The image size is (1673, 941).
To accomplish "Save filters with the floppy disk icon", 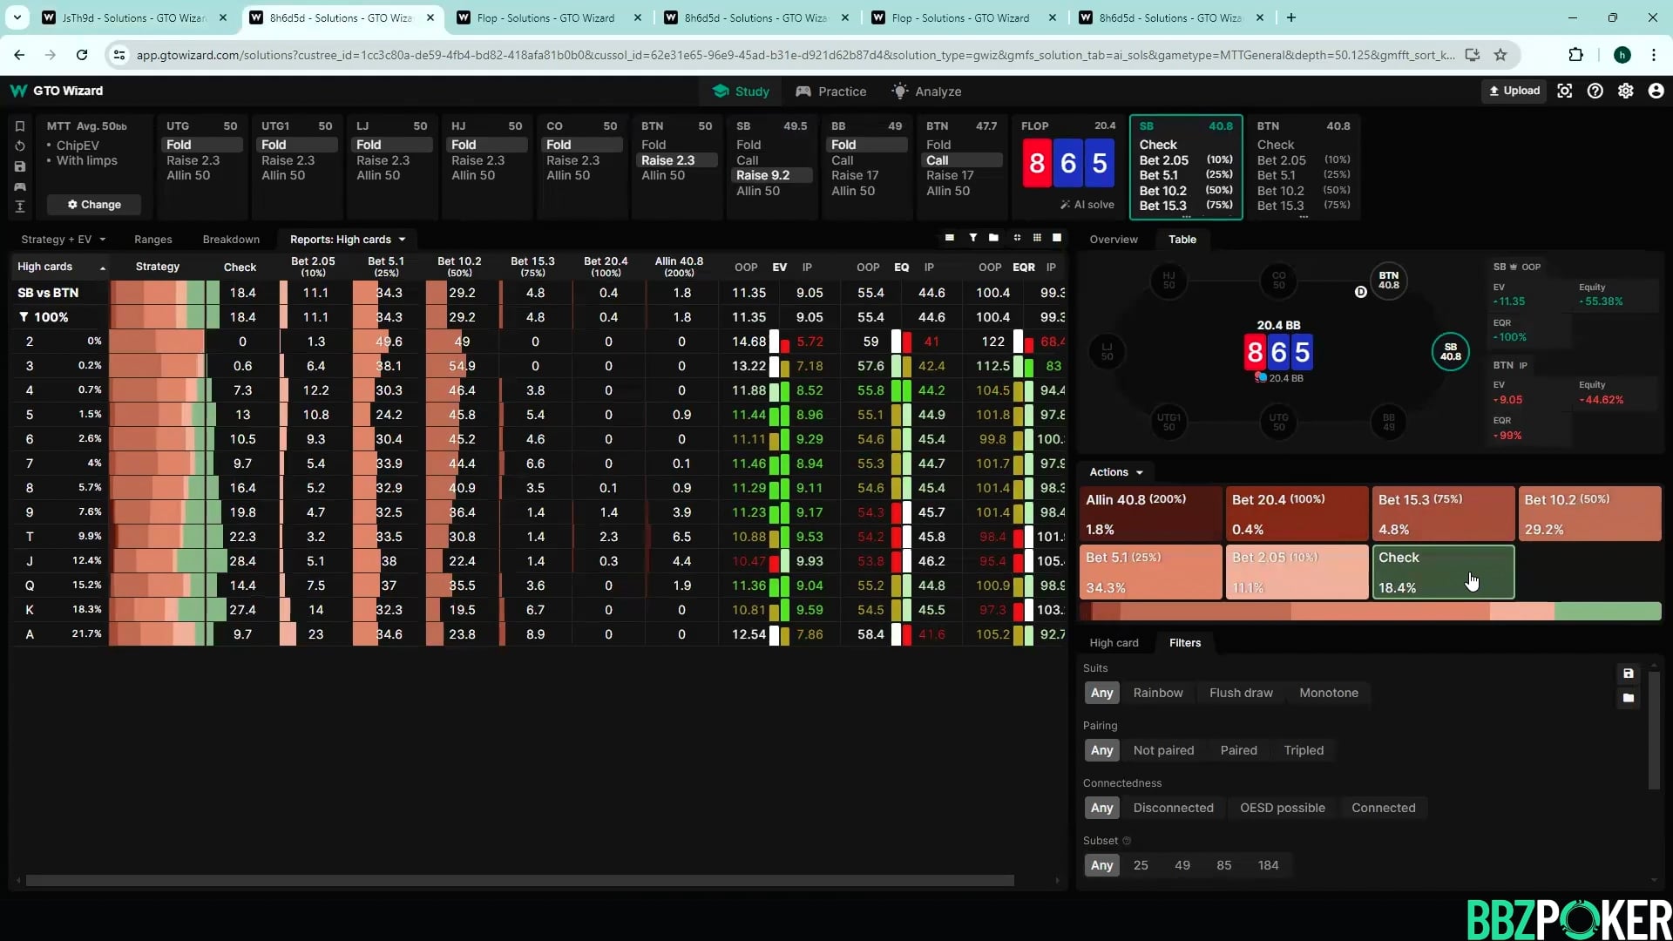I will pos(1628,674).
